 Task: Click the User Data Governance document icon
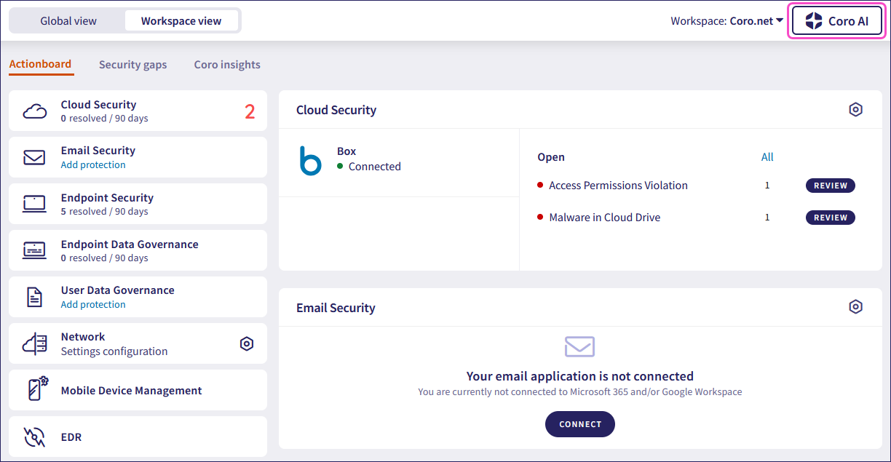tap(34, 297)
